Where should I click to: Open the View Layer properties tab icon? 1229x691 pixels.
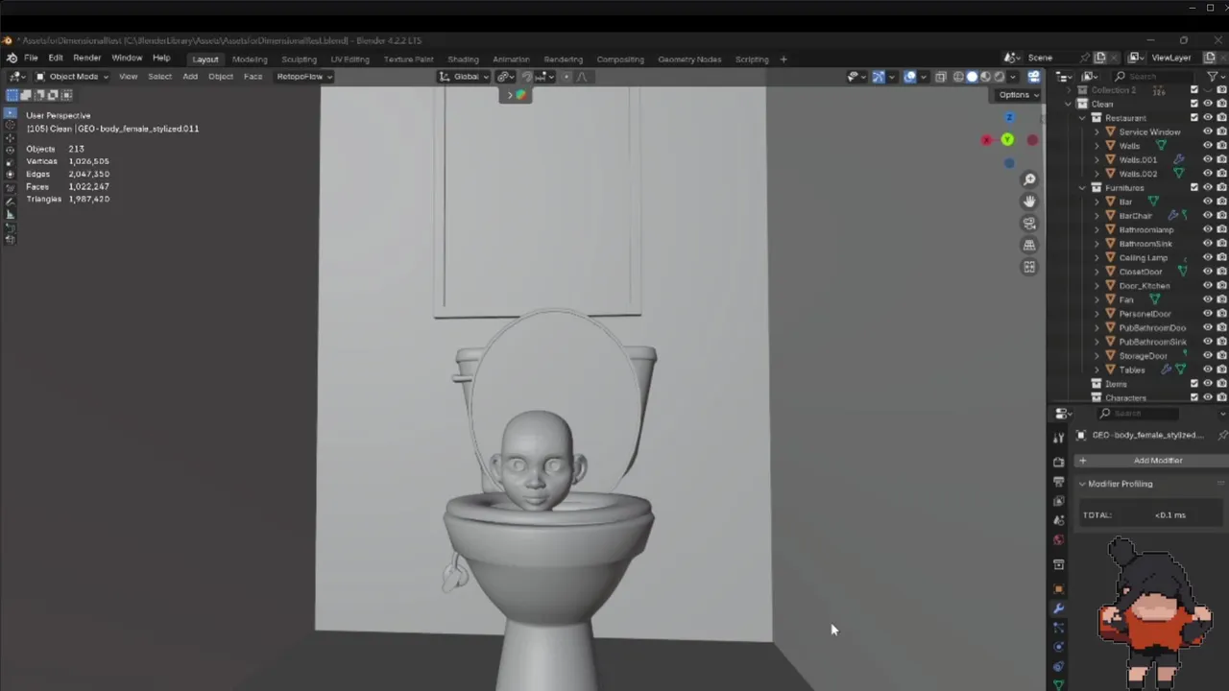pos(1058,501)
